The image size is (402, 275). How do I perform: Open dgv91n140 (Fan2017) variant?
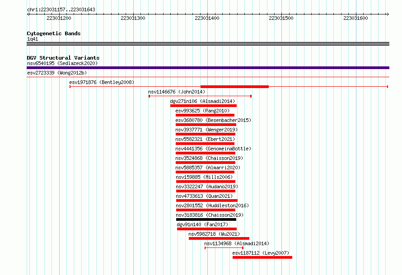tap(202, 224)
